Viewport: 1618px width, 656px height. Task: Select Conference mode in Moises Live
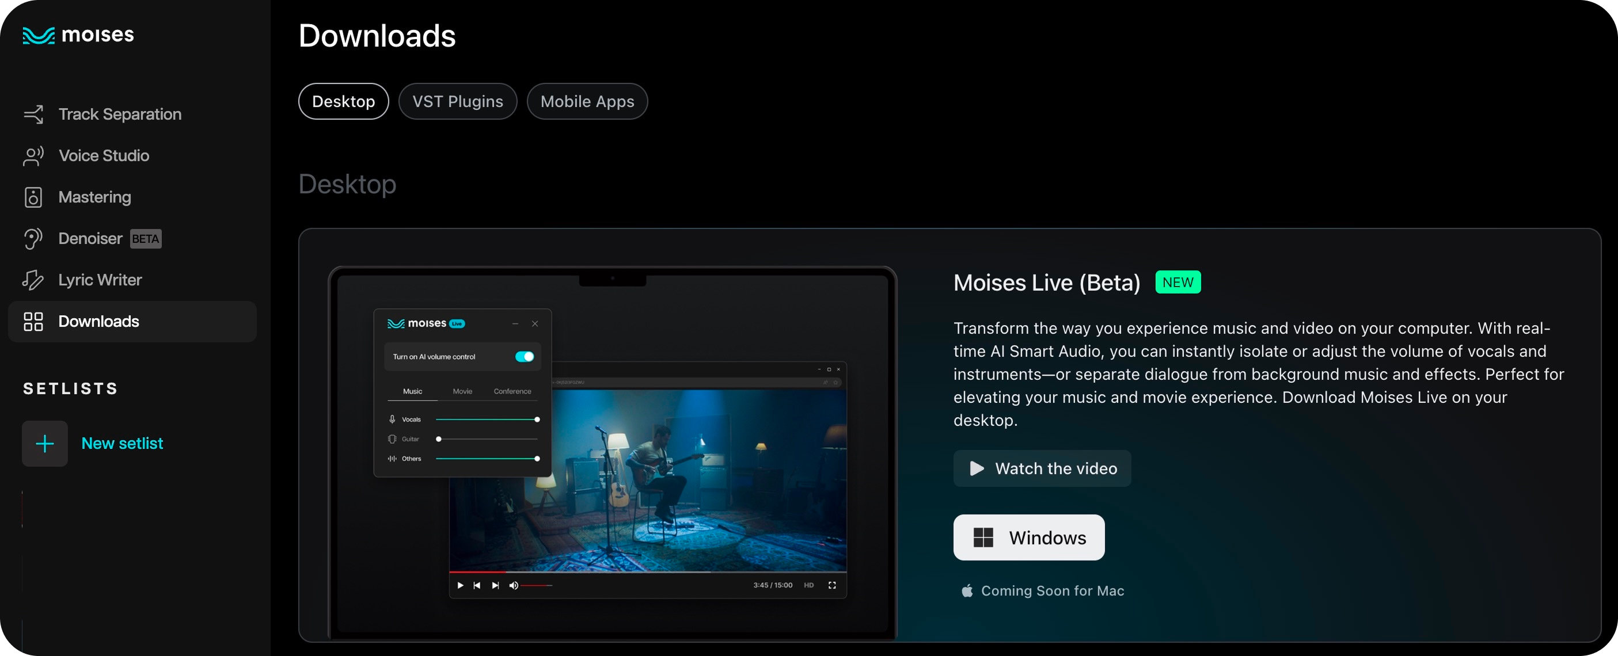coord(512,391)
